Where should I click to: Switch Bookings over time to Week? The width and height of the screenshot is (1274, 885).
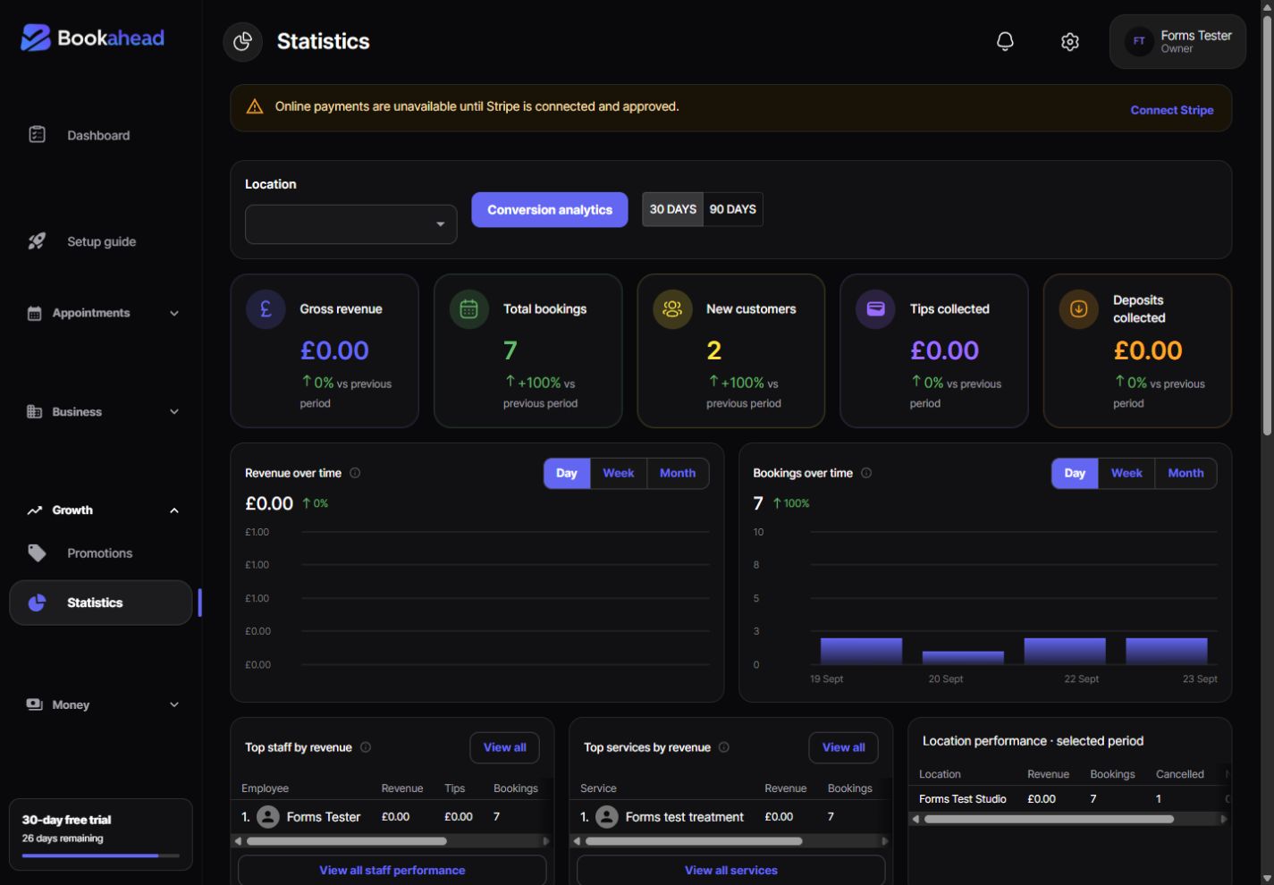pyautogui.click(x=1126, y=473)
